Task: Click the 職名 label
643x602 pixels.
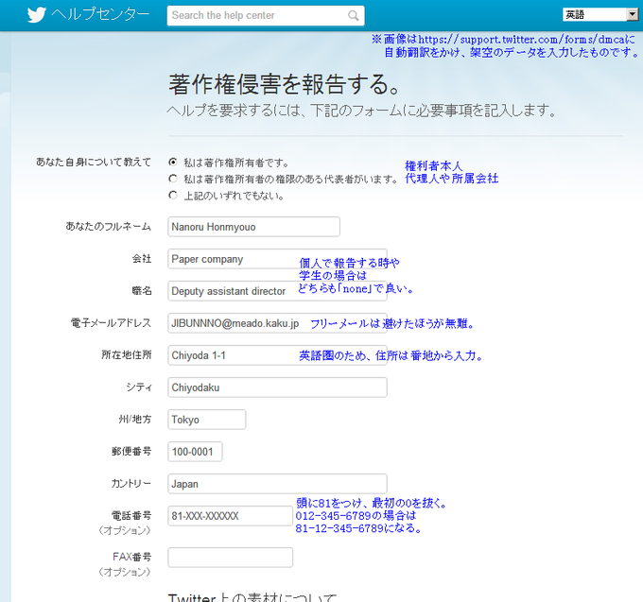Action: click(142, 290)
